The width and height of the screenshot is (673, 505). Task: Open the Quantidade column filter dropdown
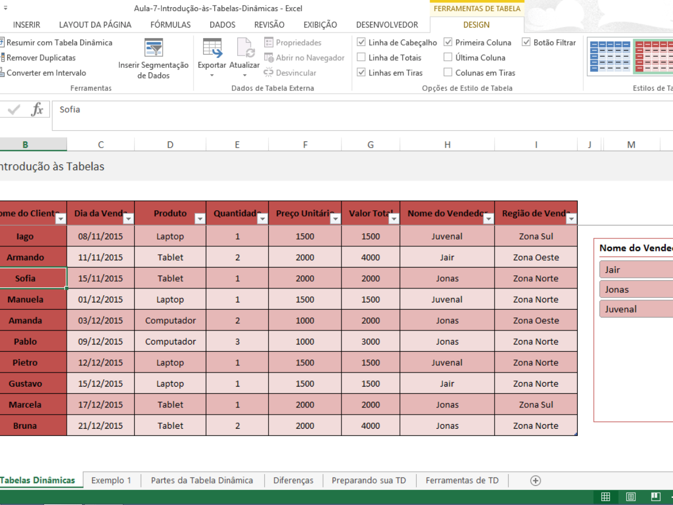tap(262, 219)
